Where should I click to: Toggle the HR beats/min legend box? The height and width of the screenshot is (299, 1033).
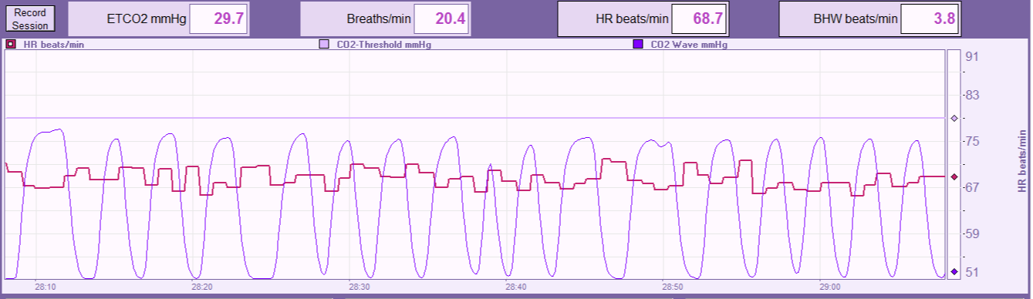tap(10, 45)
